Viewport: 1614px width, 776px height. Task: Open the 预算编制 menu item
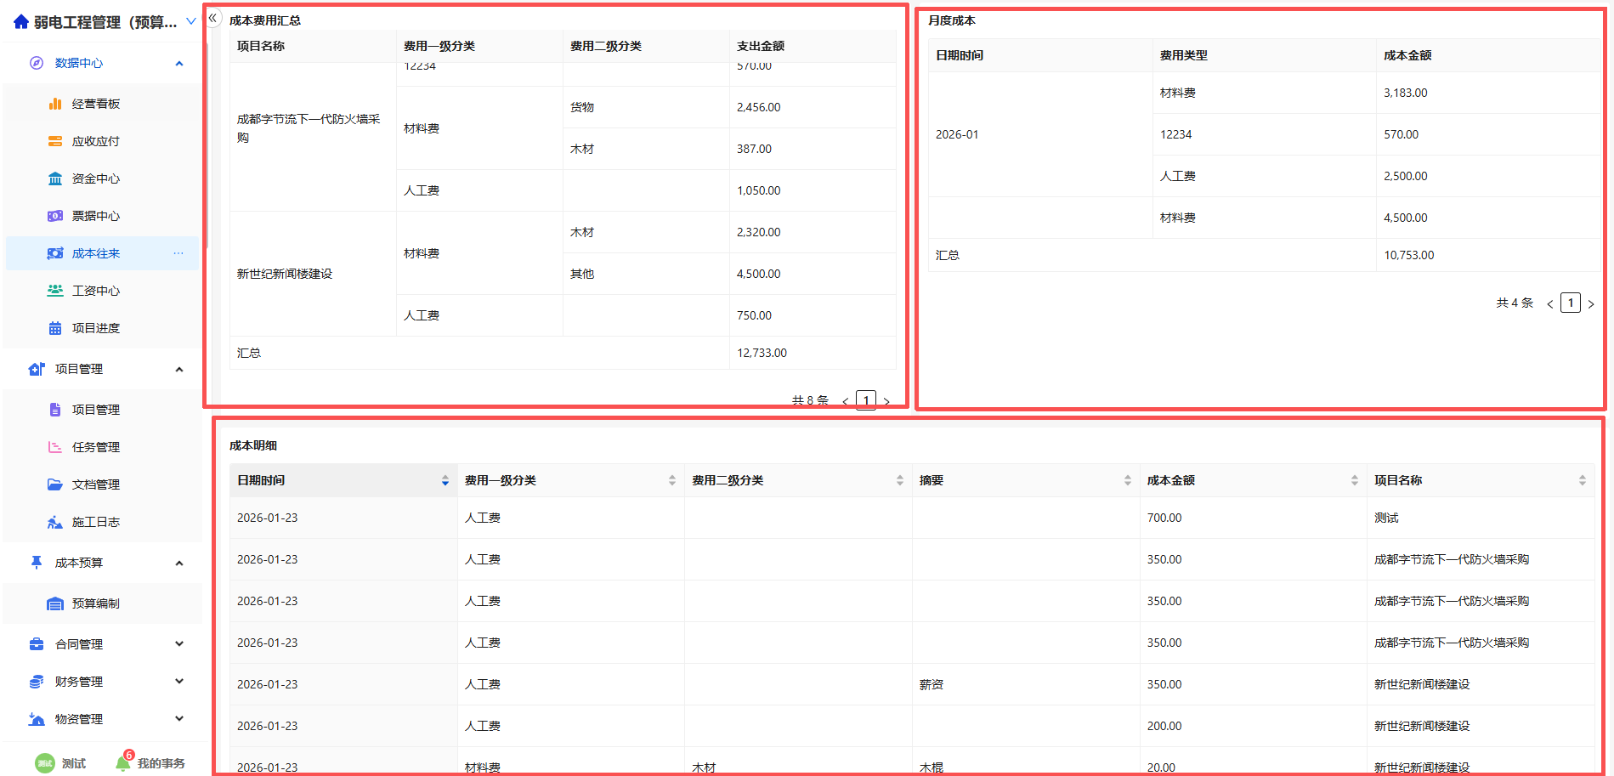point(95,603)
